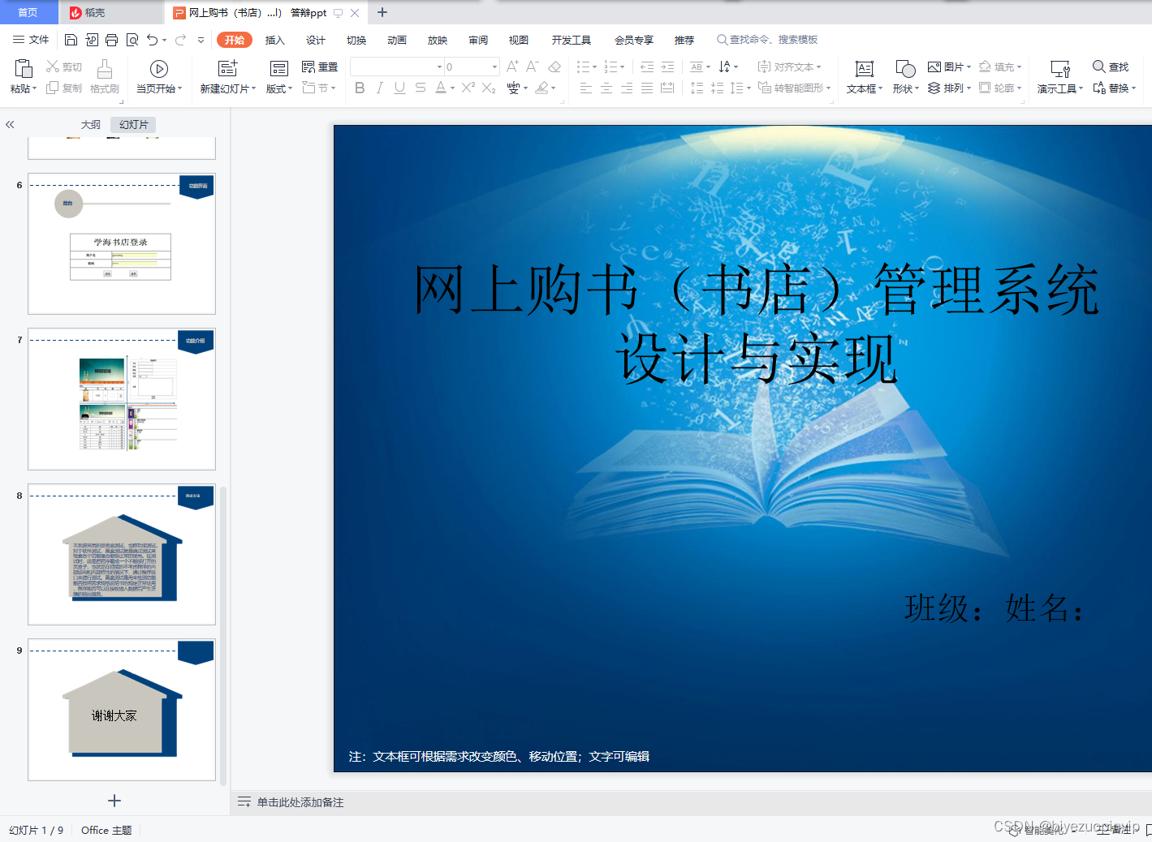Increase font size with A+ icon
This screenshot has width=1152, height=842.
[512, 67]
